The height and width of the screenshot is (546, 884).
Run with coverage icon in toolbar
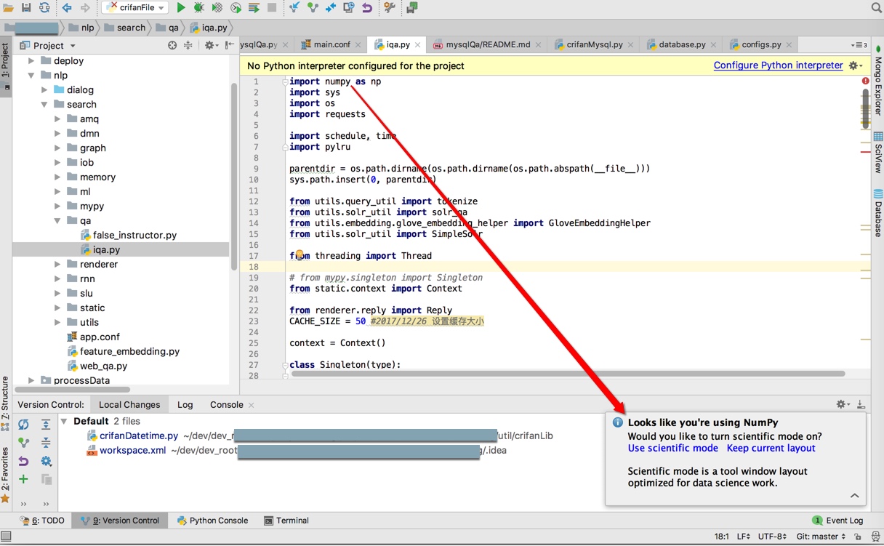pyautogui.click(x=217, y=8)
